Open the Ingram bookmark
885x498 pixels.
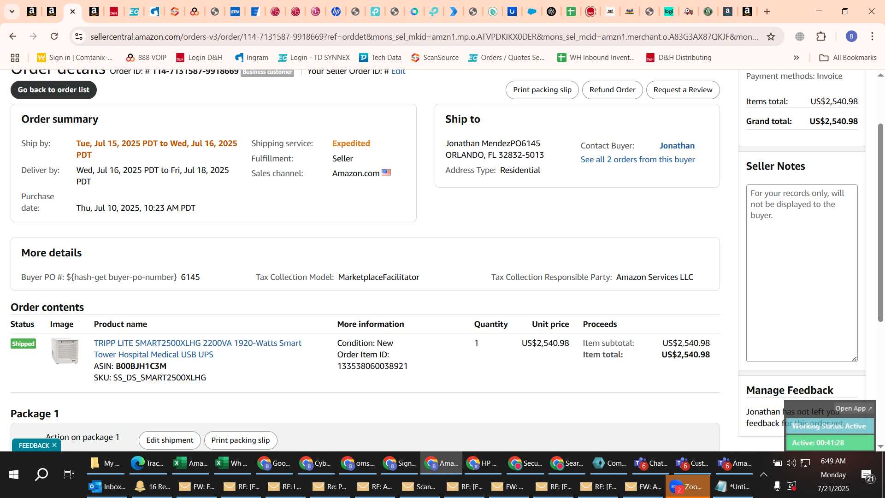[x=251, y=58]
